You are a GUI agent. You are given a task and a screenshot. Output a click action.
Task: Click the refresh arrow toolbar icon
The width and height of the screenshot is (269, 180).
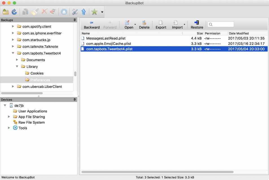(x=14, y=12)
